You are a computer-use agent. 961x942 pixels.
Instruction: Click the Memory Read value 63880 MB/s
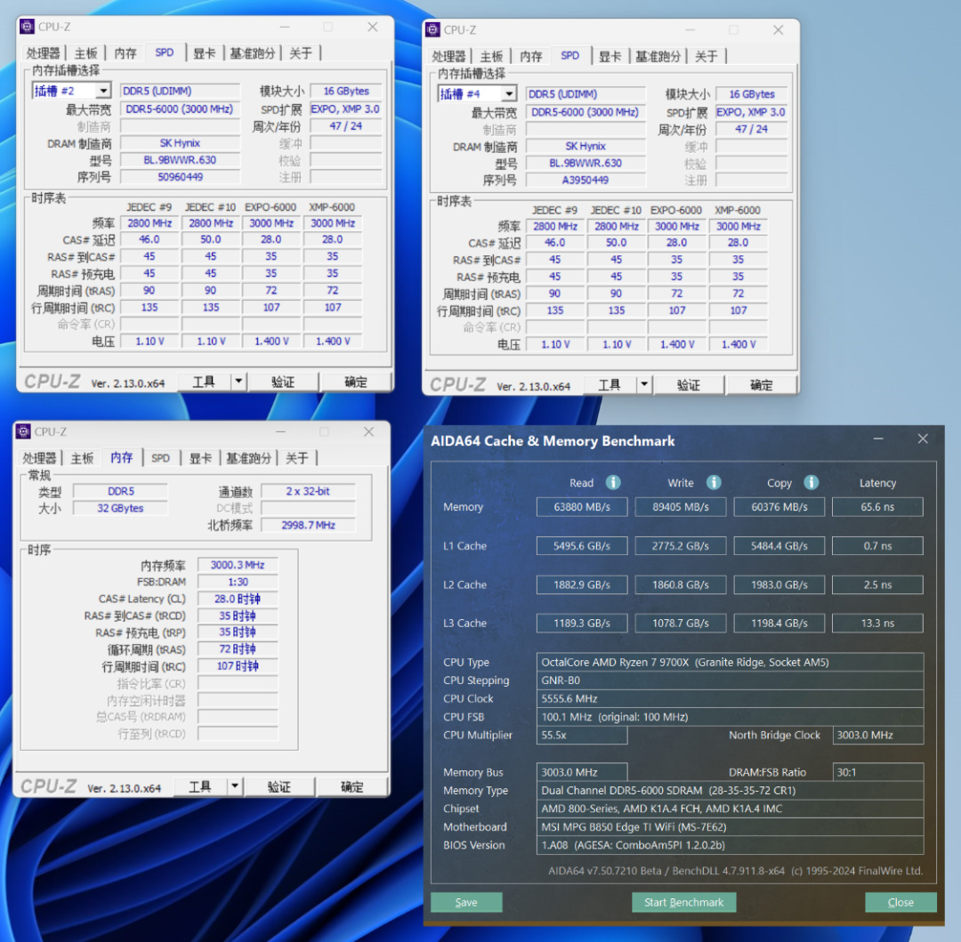pyautogui.click(x=582, y=506)
